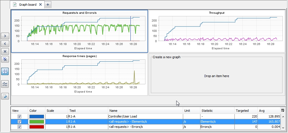Screen dimensions: 288x133
Task: Select the Response times (pages) graph
Action: pos(79,74)
